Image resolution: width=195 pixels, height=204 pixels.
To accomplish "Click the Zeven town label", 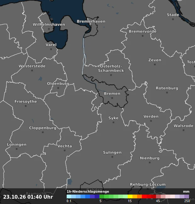I will pyautogui.click(x=155, y=60).
